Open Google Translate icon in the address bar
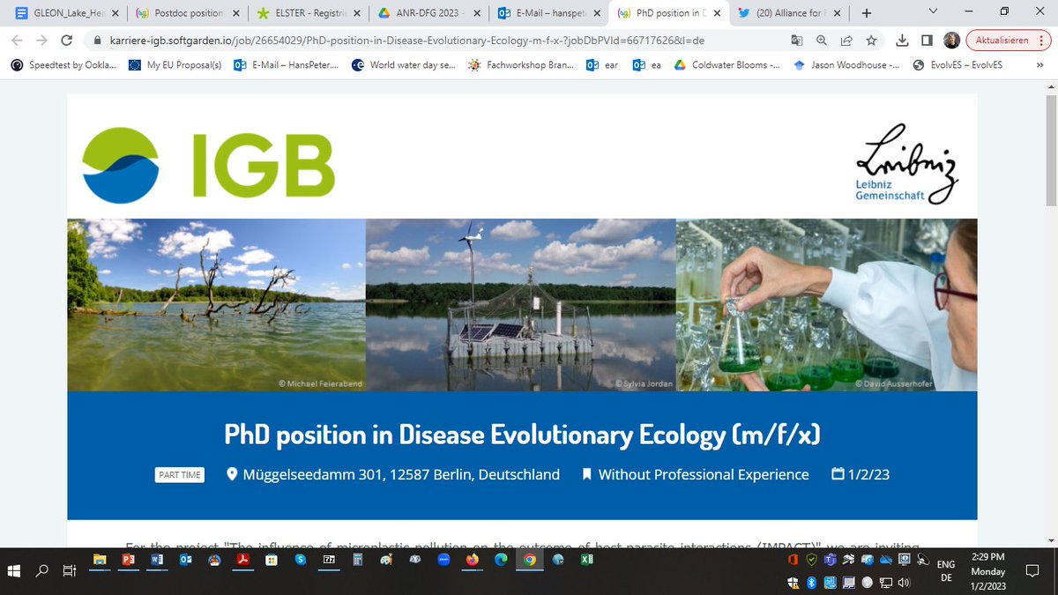The height and width of the screenshot is (595, 1058). point(796,41)
